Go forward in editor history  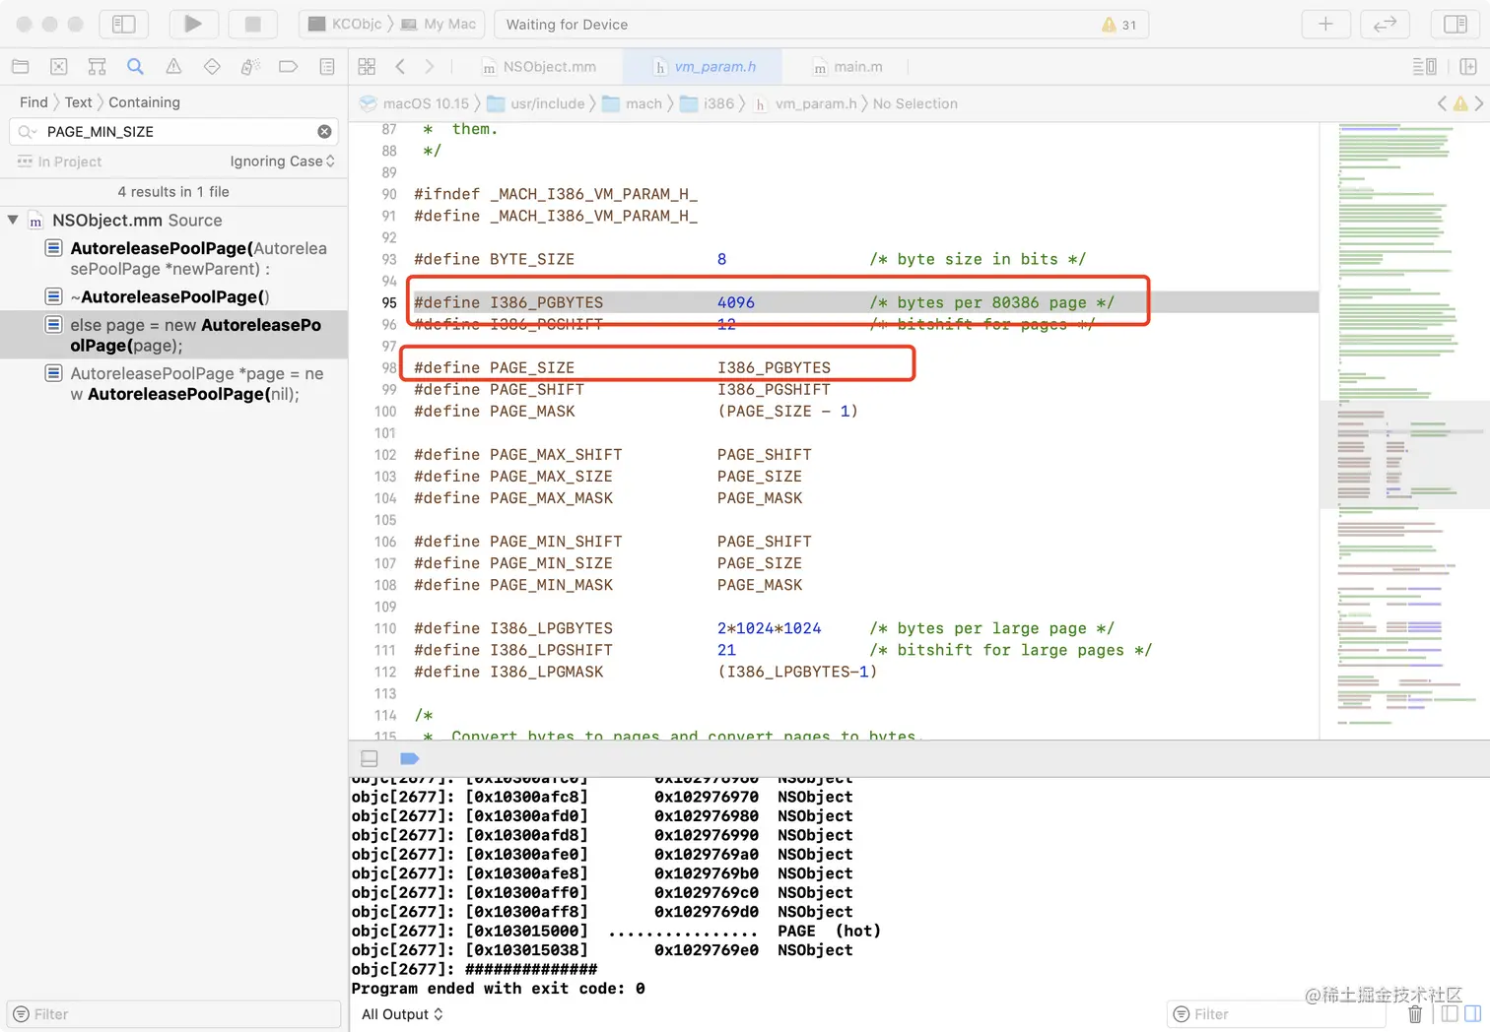click(430, 67)
